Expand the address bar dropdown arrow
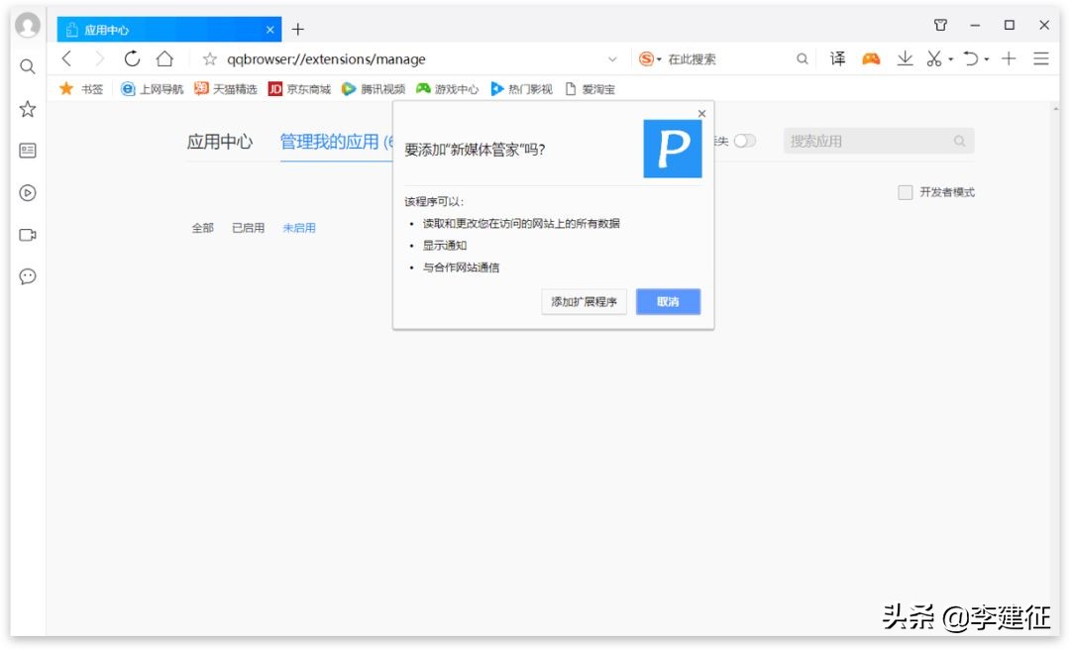Viewport: 1070px width, 650px height. tap(612, 58)
